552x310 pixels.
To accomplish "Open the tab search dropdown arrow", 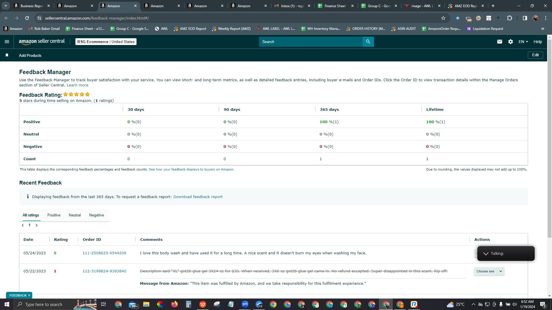I will click(6, 6).
